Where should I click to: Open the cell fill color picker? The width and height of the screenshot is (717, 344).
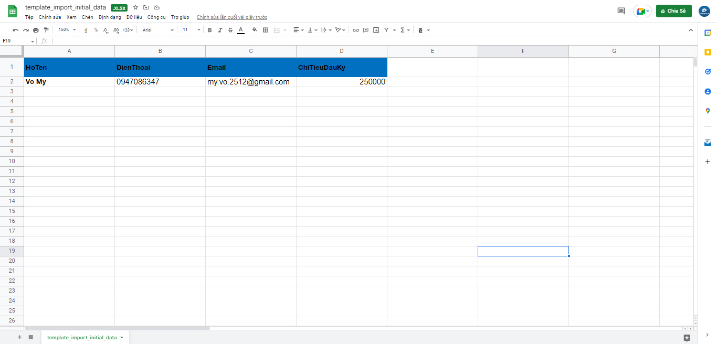(255, 30)
